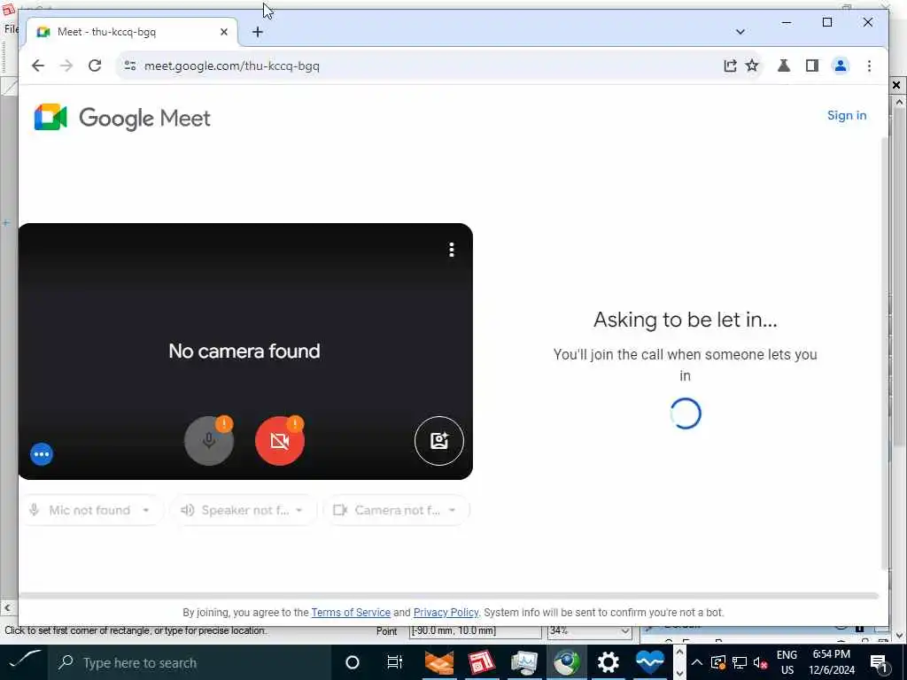Open the Privacy Policy link
This screenshot has height=680, width=907.
tap(446, 613)
